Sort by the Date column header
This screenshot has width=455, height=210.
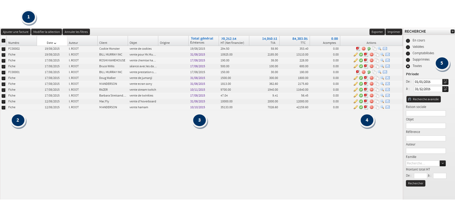(52, 43)
